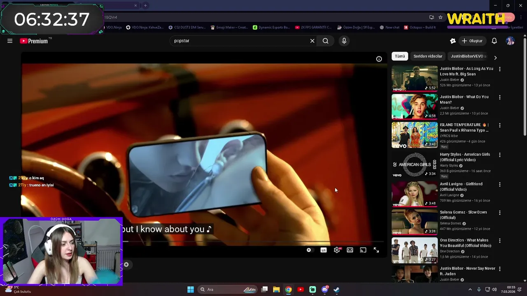Open Chrome from the taskbar
527x296 pixels.
288,289
